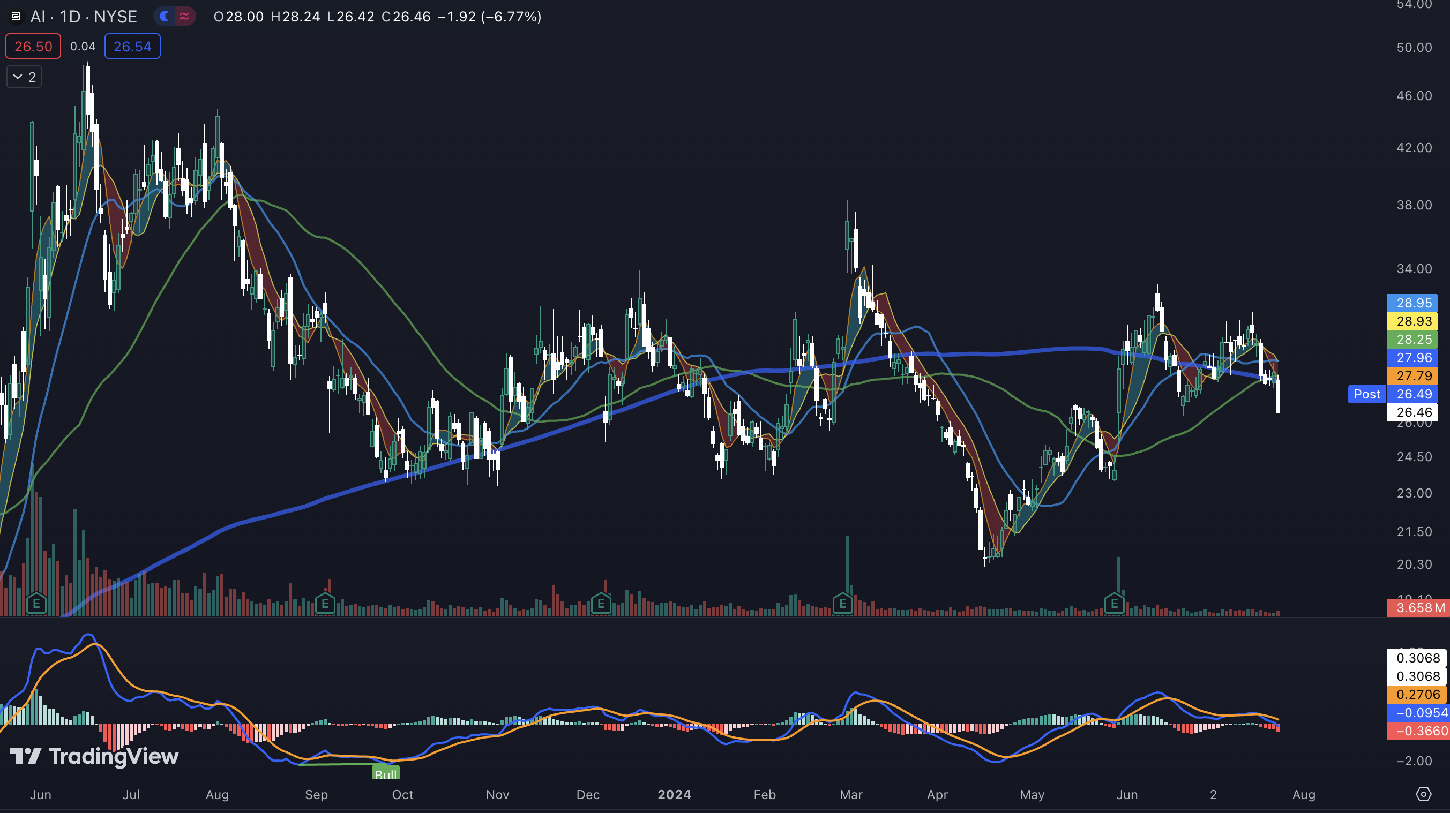Click the red 26.50 sell price button

pyautogui.click(x=33, y=46)
